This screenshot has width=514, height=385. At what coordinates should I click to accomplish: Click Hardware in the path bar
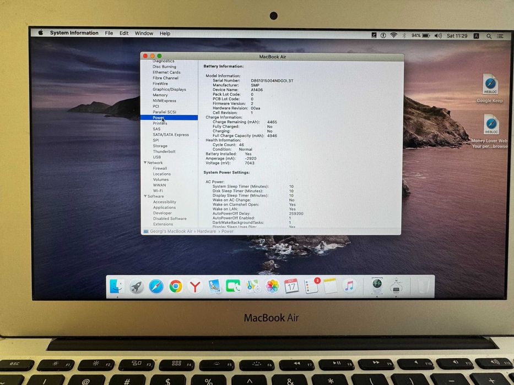click(x=207, y=231)
